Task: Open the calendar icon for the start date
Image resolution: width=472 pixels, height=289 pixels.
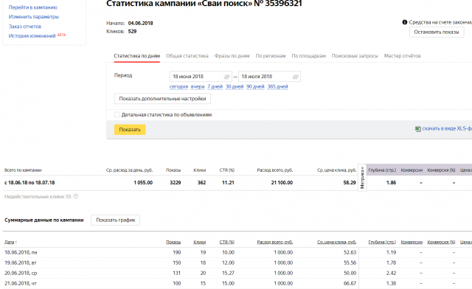Action: click(226, 77)
